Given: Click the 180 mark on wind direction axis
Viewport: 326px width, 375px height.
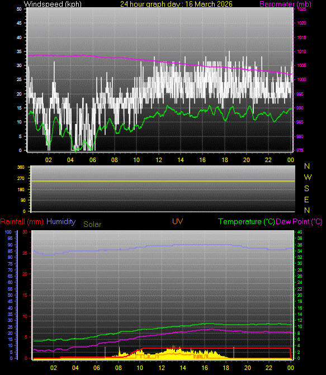Looking at the screenshot, I should (21, 189).
